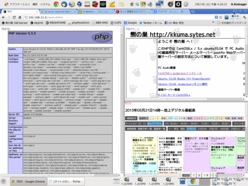The height and width of the screenshot is (186, 248).
Task: Click the 環境設定 button in the TV guide
Action: 131,118
